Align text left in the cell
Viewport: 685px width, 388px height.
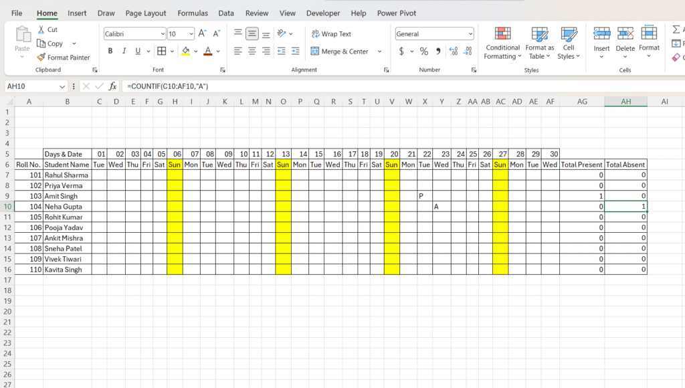click(238, 51)
